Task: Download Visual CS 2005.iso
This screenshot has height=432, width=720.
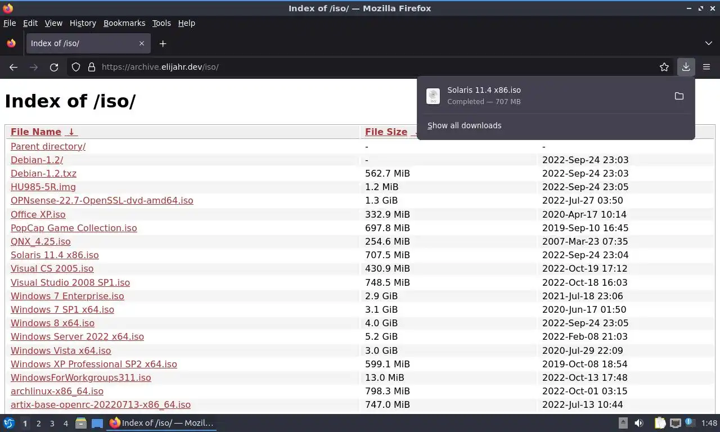Action: 52,268
